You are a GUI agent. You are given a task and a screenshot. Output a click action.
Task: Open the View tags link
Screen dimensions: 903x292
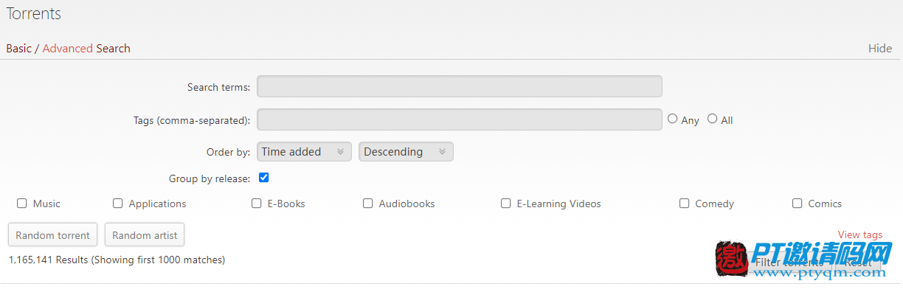[860, 235]
